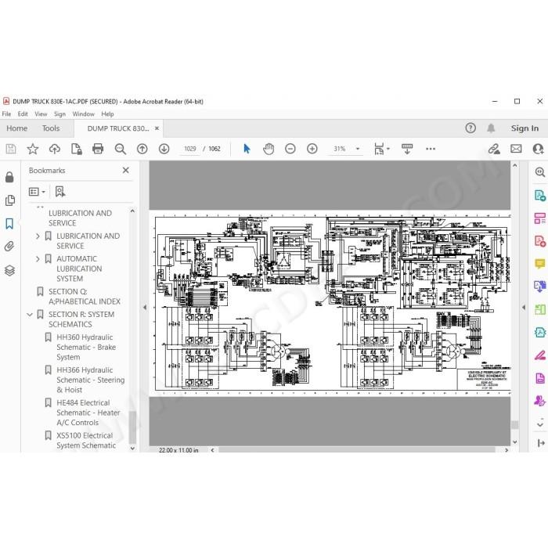This screenshot has width=548, height=548.
Task: Open Edit menu
Action: 23,114
